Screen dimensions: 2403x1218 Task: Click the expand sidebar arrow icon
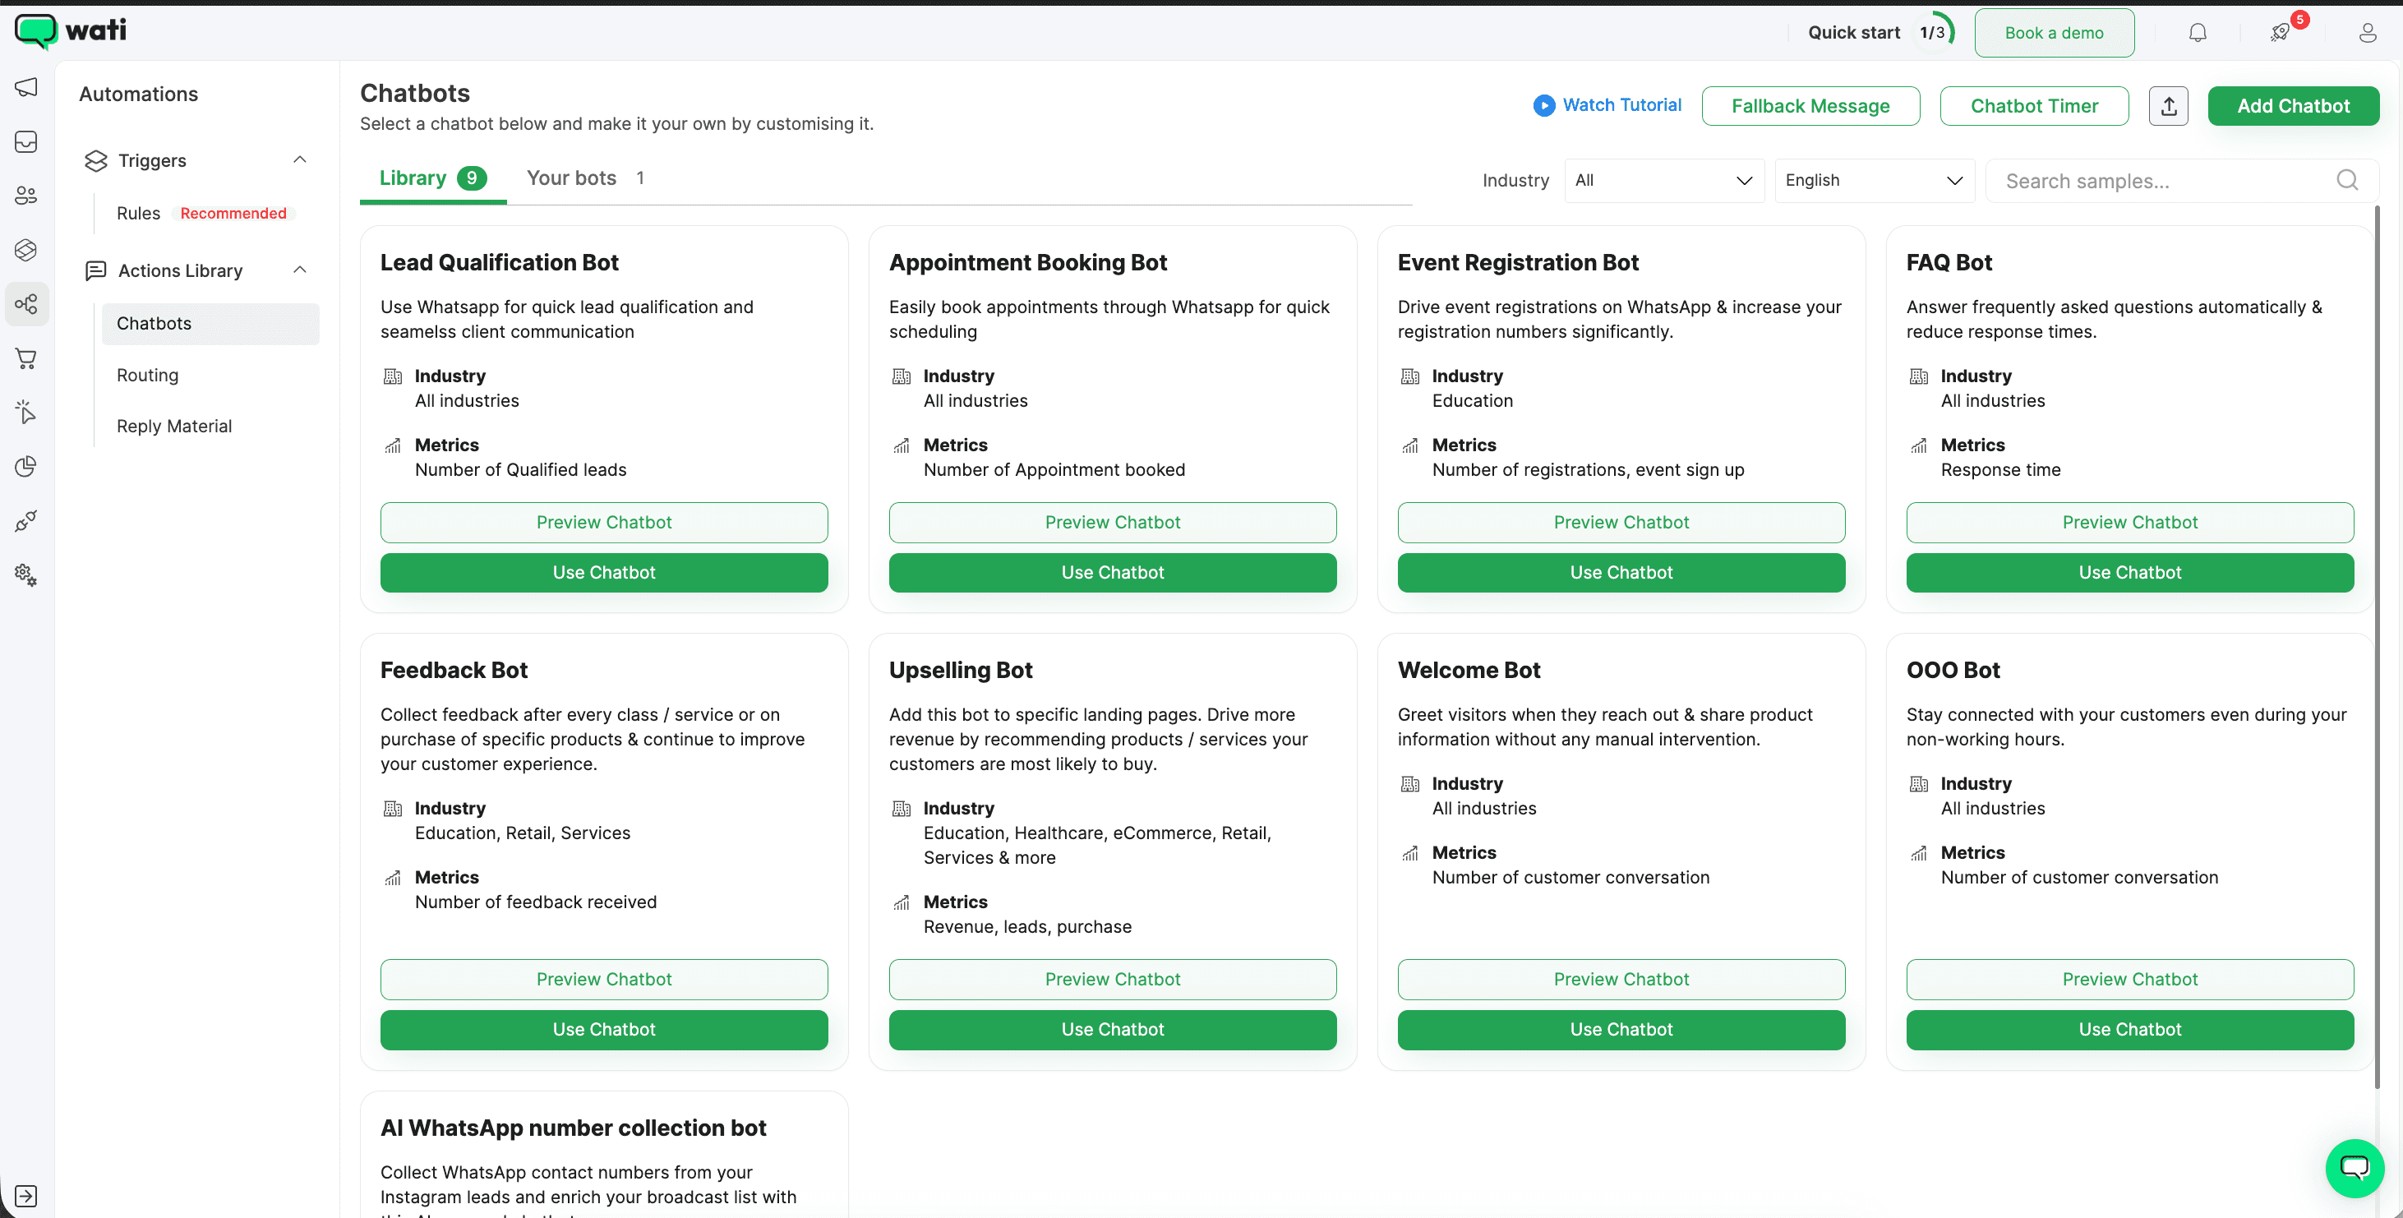pyautogui.click(x=26, y=1196)
